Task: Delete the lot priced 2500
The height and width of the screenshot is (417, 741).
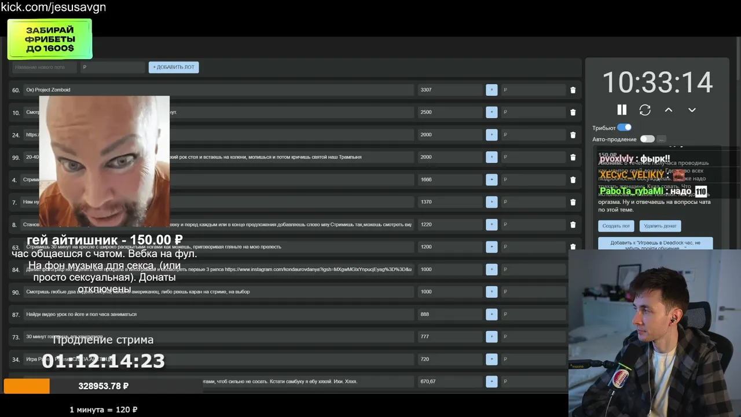Action: (x=573, y=112)
